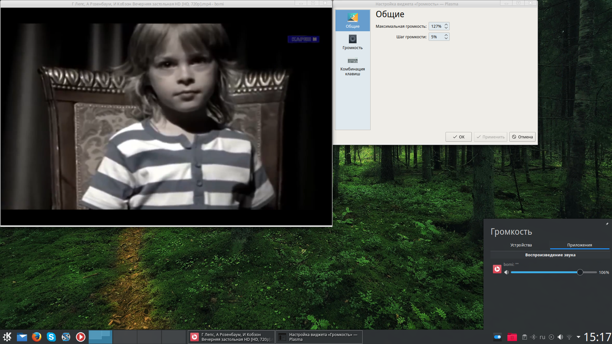The height and width of the screenshot is (344, 612).
Task: Click the Максимальная громкость value field
Action: coord(436,26)
